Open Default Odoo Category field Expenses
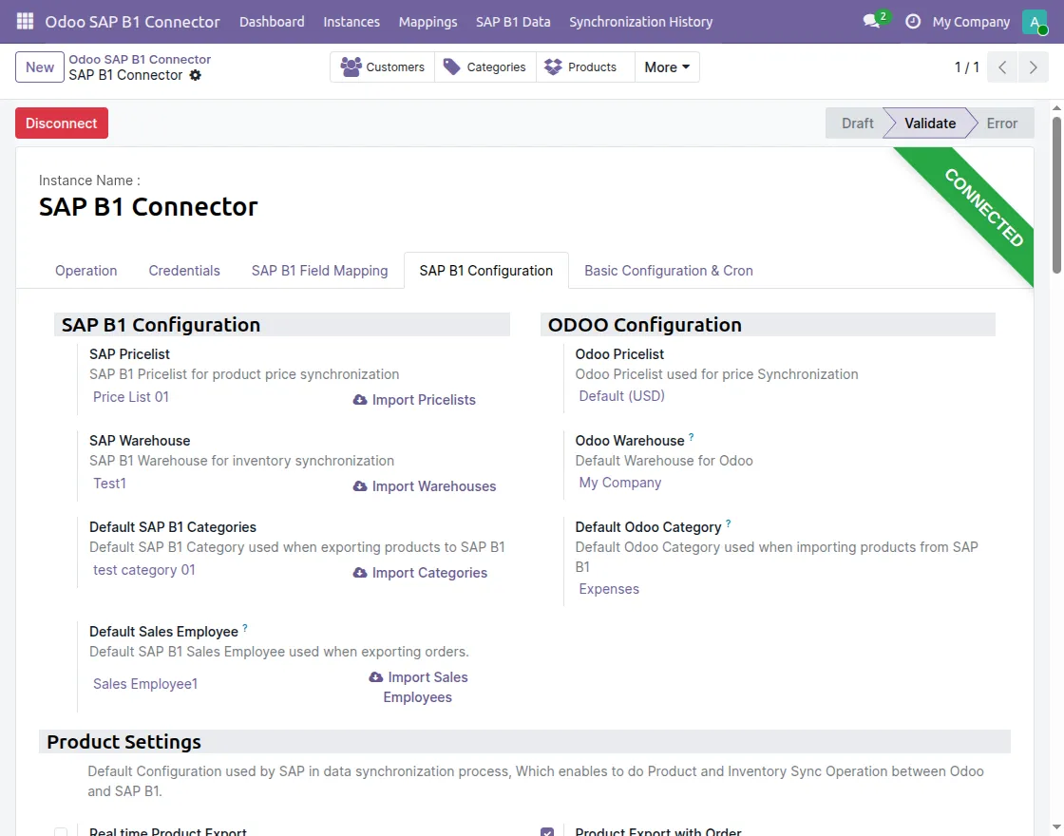The image size is (1064, 836). [609, 589]
